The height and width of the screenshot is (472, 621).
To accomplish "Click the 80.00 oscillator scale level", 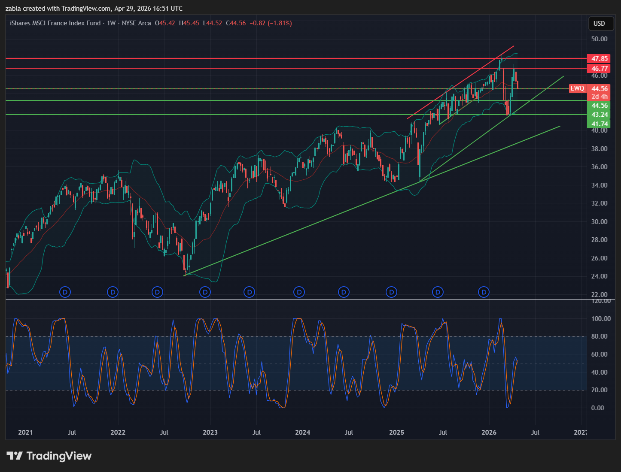I will click(x=599, y=336).
